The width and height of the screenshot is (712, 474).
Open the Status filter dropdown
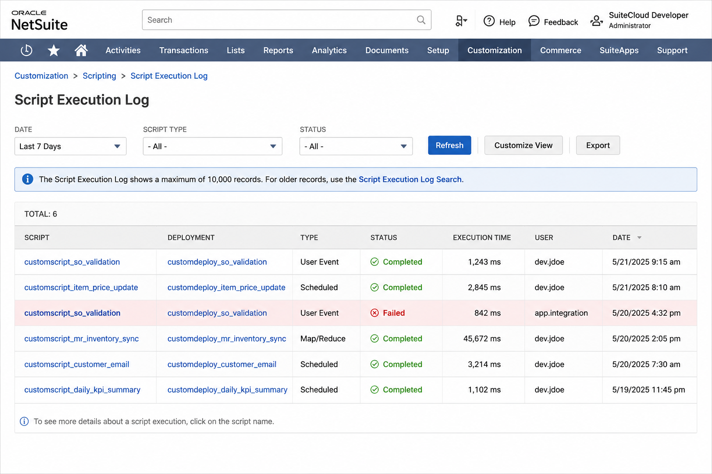coord(356,146)
